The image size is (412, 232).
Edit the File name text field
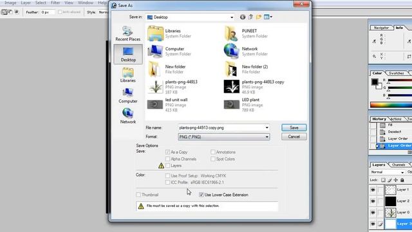221,128
